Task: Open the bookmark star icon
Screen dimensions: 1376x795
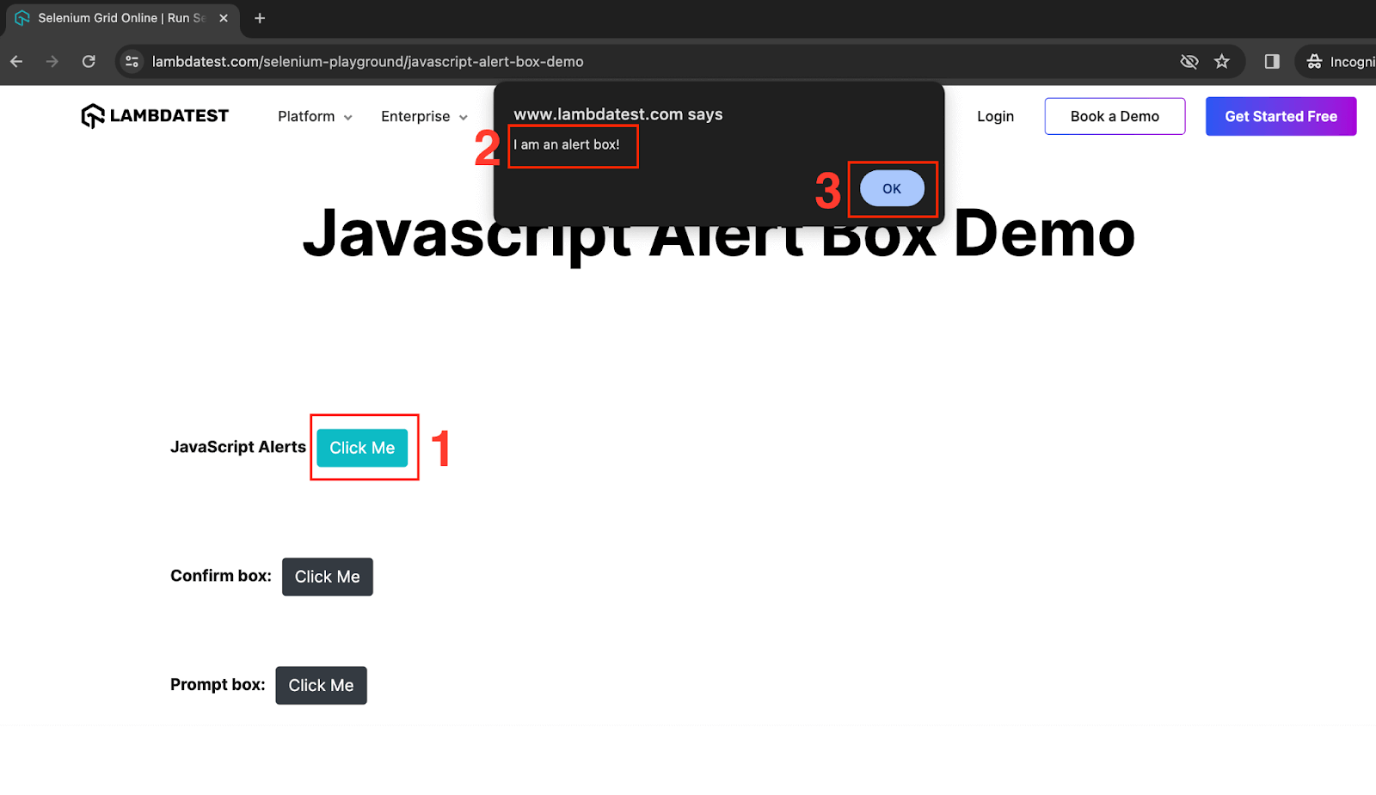Action: [x=1223, y=61]
